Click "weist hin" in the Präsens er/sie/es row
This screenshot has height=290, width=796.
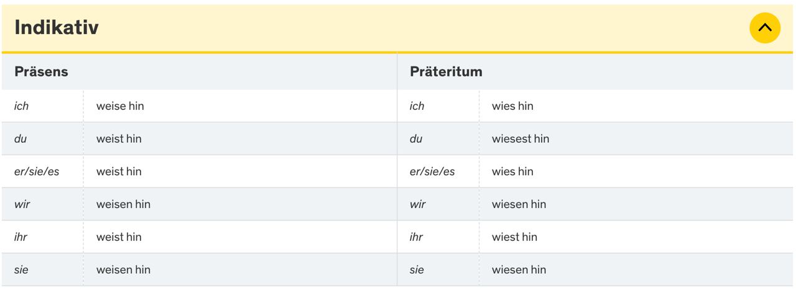(x=119, y=171)
